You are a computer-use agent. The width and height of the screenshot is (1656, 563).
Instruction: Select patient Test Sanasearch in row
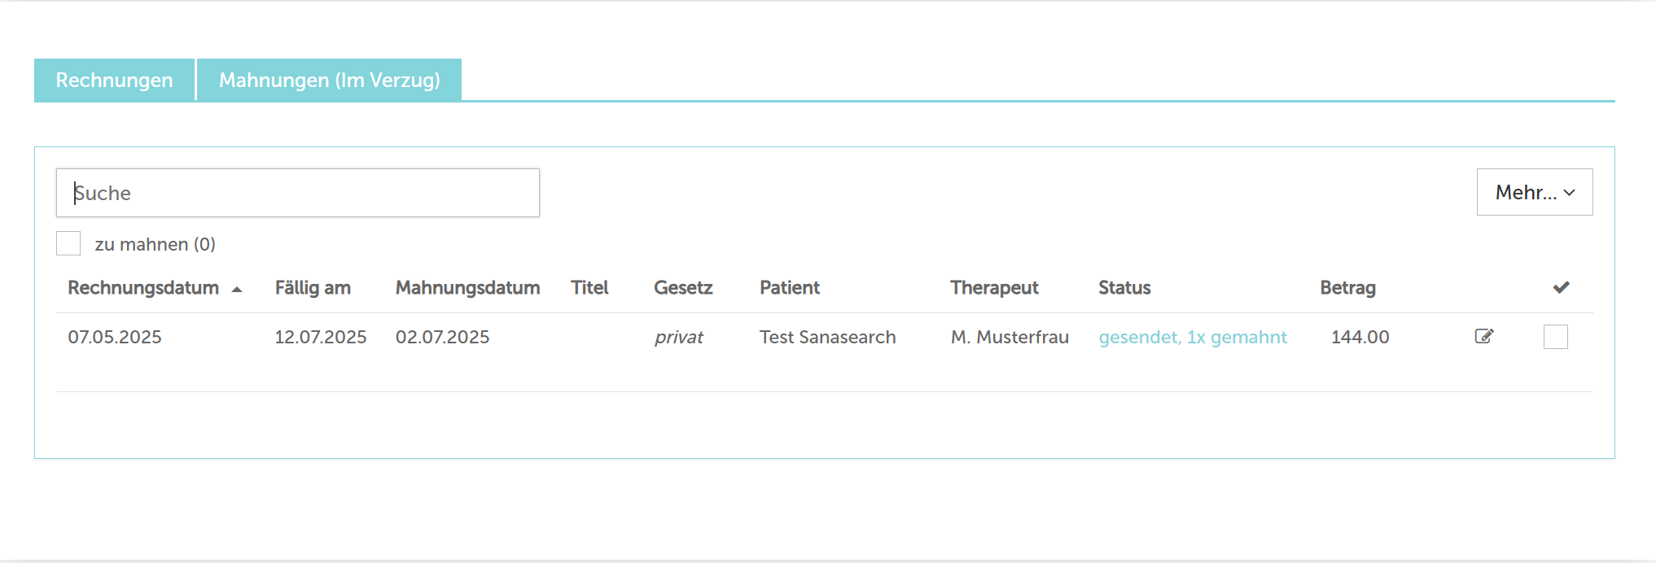[x=827, y=337]
